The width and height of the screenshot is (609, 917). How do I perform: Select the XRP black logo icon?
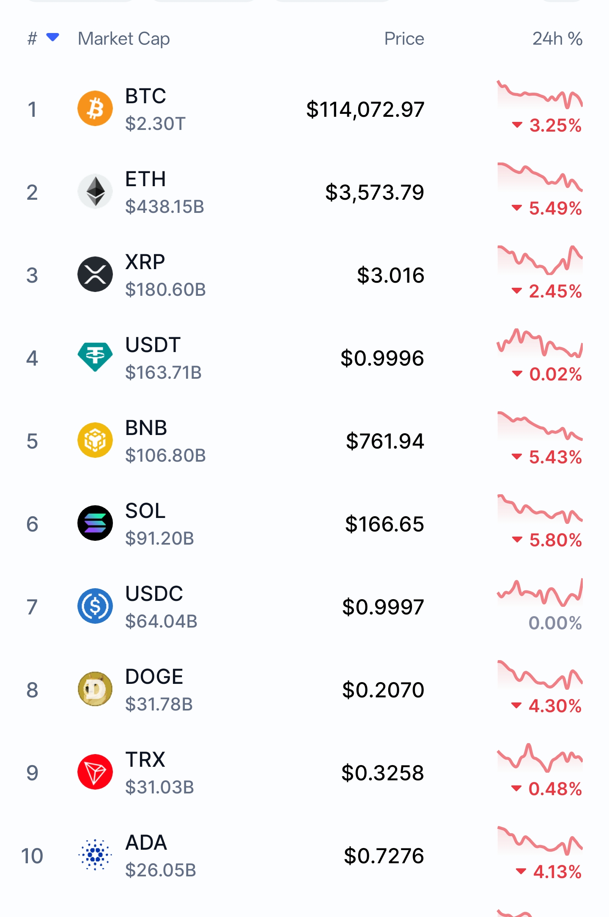pos(95,274)
